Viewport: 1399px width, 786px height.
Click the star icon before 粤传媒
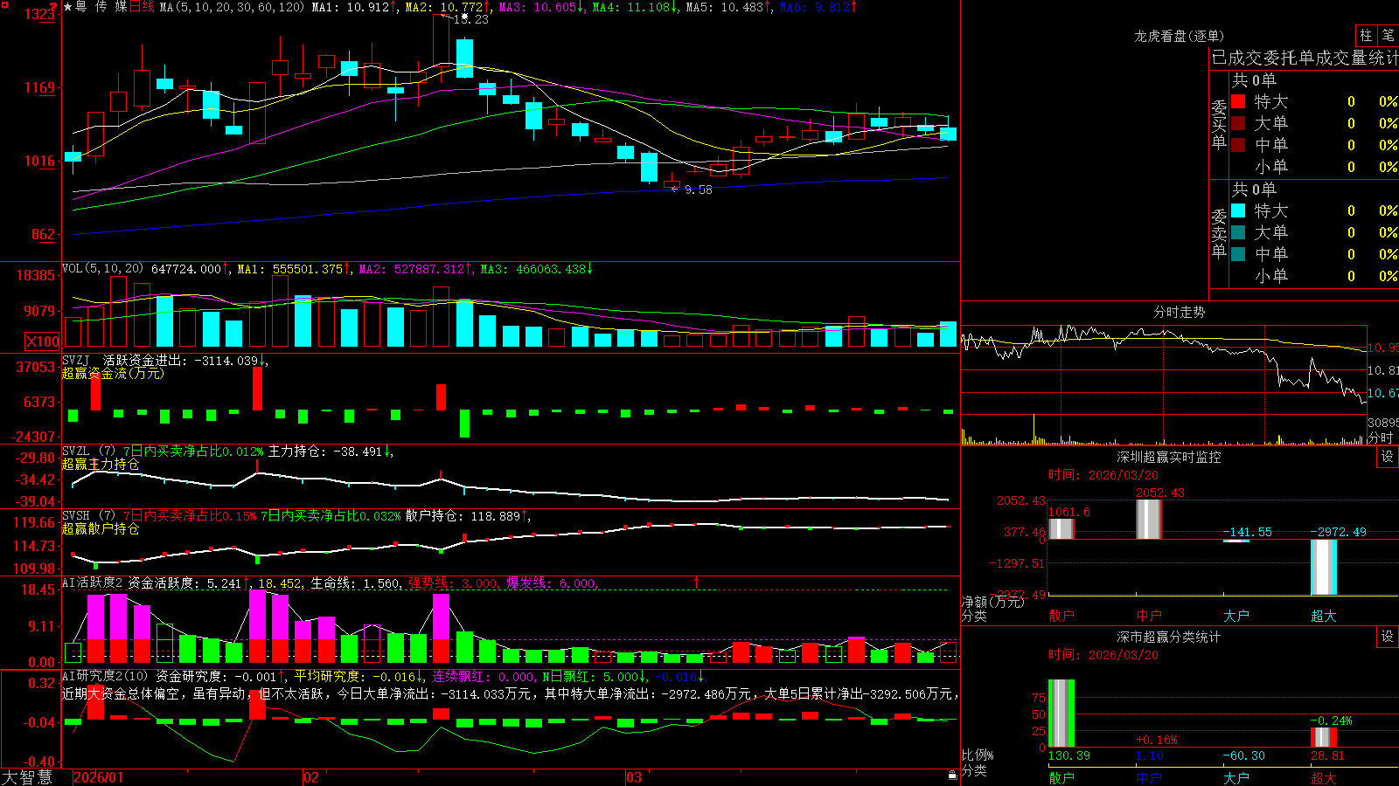point(68,7)
